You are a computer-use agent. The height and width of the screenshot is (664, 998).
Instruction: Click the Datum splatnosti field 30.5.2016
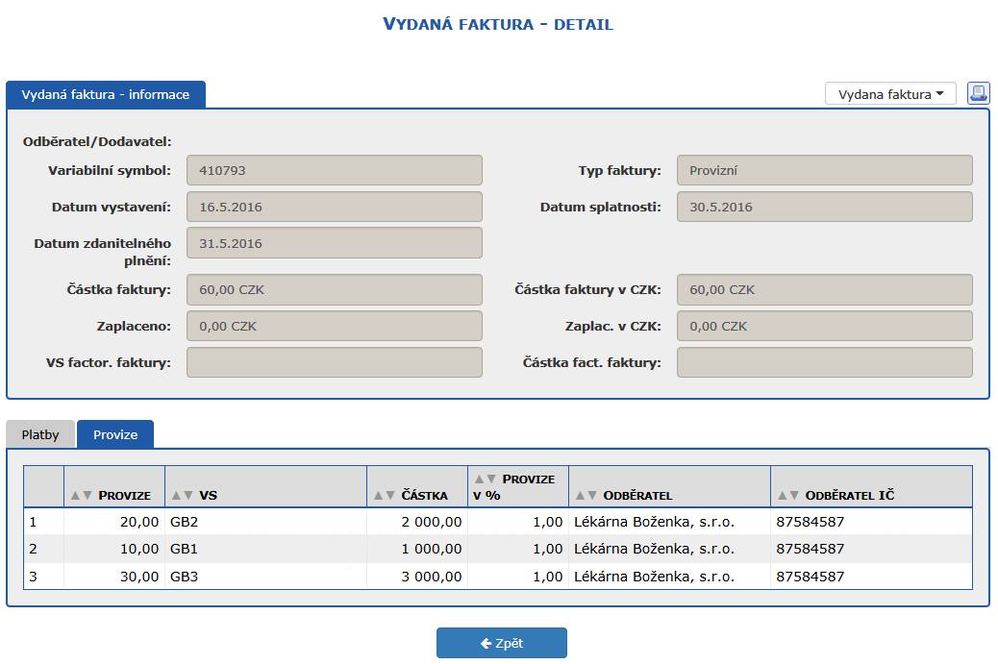[x=824, y=207]
